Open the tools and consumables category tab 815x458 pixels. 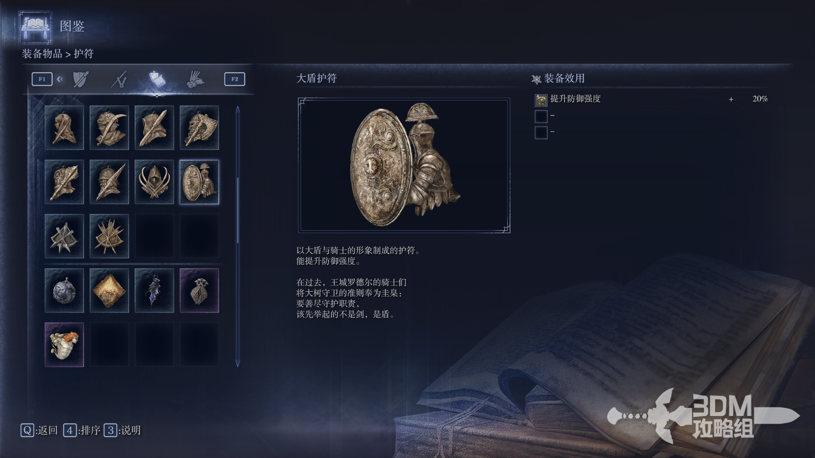[195, 79]
